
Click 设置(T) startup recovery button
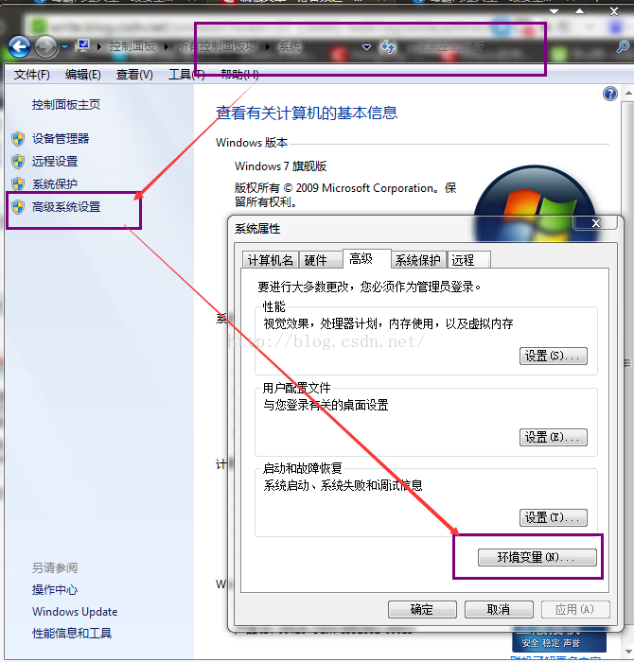pos(553,517)
